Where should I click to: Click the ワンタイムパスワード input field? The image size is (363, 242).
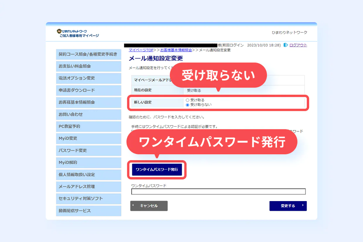click(218, 192)
